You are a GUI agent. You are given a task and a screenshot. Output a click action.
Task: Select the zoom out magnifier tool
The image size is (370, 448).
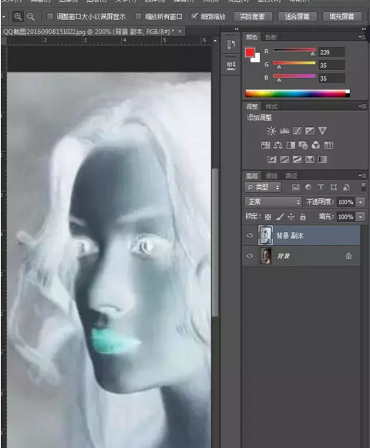point(31,17)
